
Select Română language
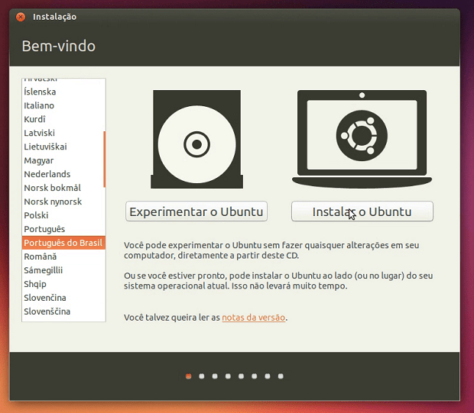pyautogui.click(x=63, y=257)
